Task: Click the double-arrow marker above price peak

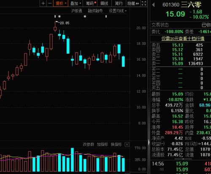Action: 55,16
